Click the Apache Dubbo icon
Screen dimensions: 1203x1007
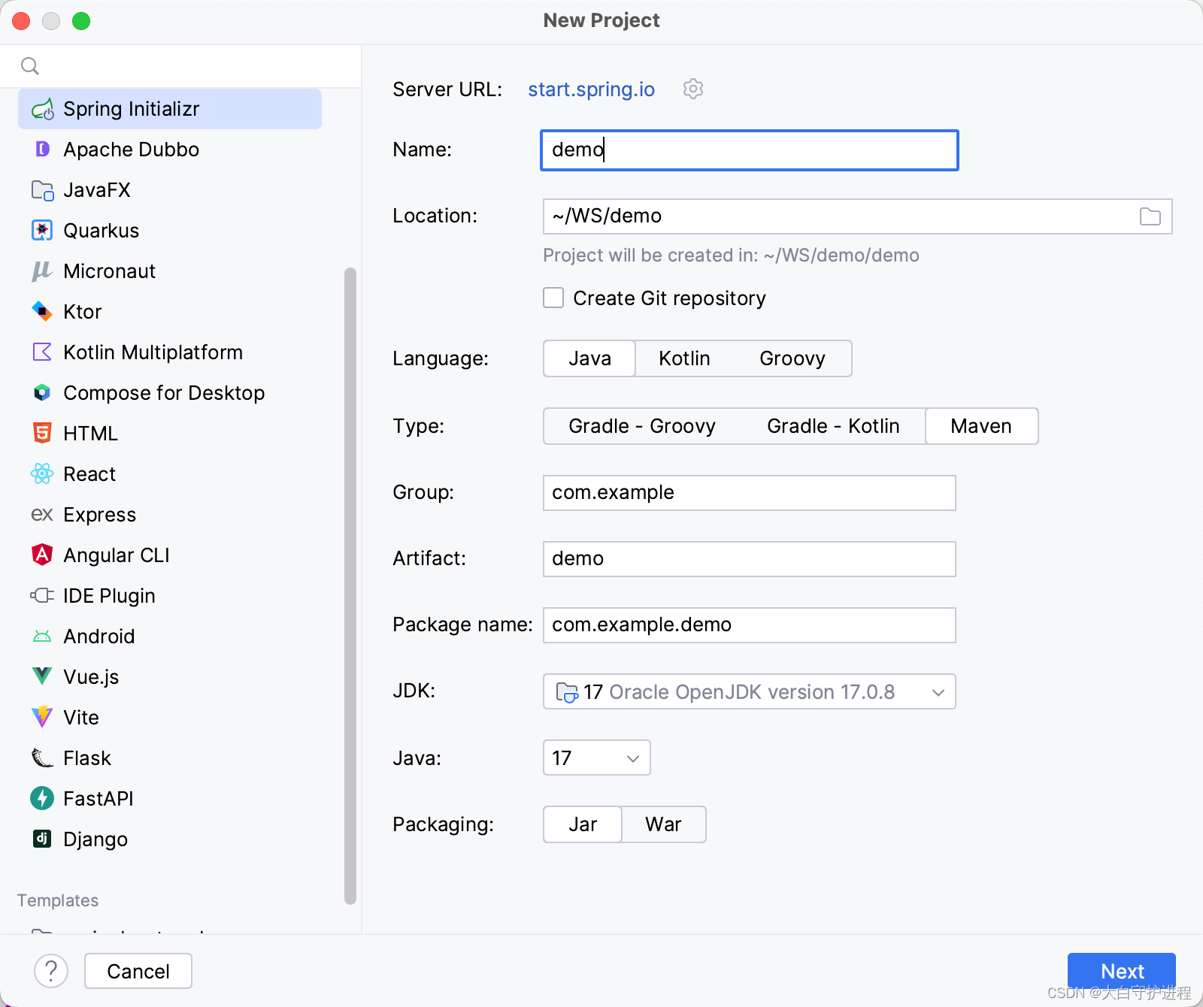42,150
